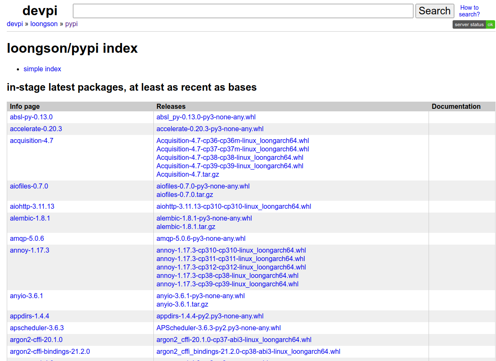496x361 pixels.
Task: Click the Search button
Action: (434, 11)
